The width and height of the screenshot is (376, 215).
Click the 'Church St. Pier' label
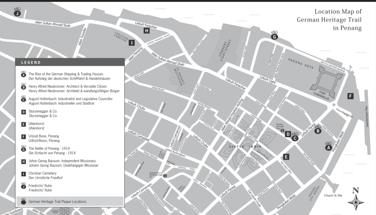tap(333, 195)
